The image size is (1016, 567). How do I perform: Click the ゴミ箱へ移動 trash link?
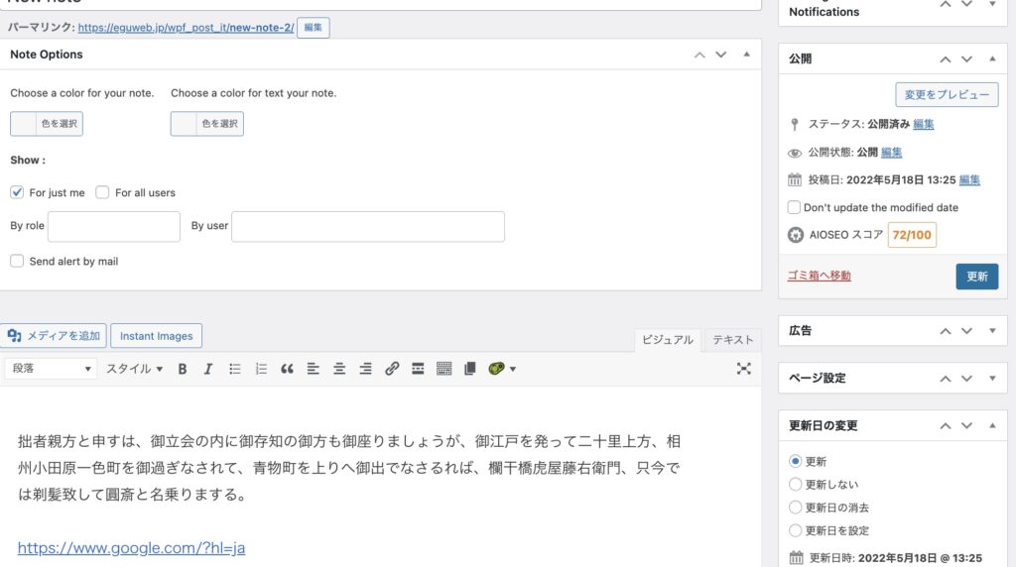point(819,276)
